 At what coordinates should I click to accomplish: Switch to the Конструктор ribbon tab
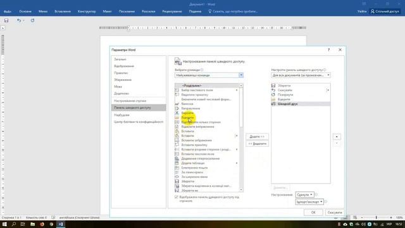(x=87, y=11)
